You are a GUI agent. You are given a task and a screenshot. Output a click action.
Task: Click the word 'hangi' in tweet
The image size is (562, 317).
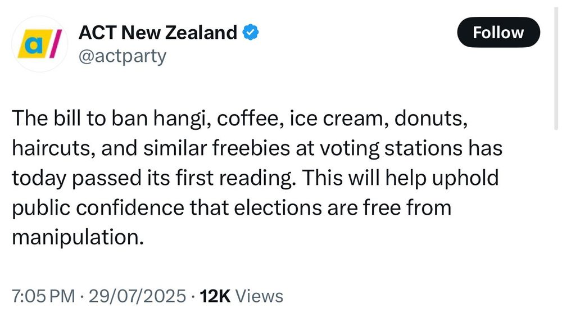[x=182, y=119]
